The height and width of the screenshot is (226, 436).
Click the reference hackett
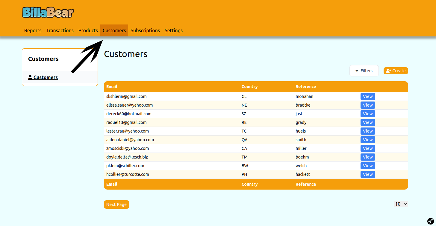pos(303,174)
